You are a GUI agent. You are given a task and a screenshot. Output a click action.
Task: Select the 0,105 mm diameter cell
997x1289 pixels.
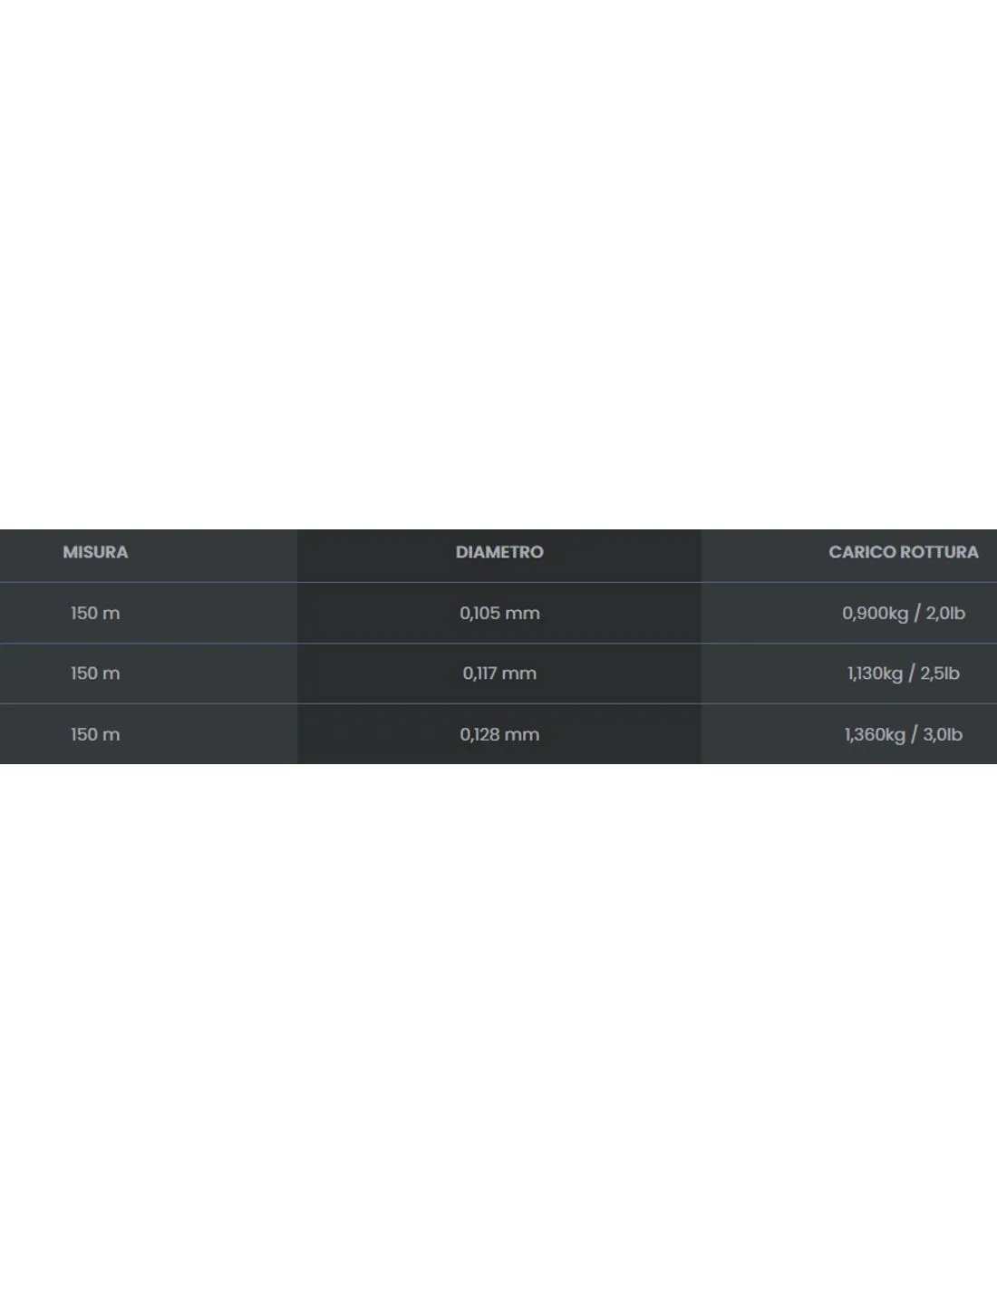[x=499, y=613]
